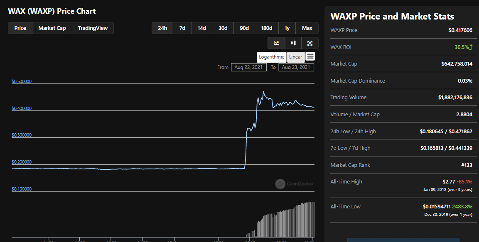Viewport: 479px width, 242px height.
Task: Select the Price tab
Action: coord(20,28)
